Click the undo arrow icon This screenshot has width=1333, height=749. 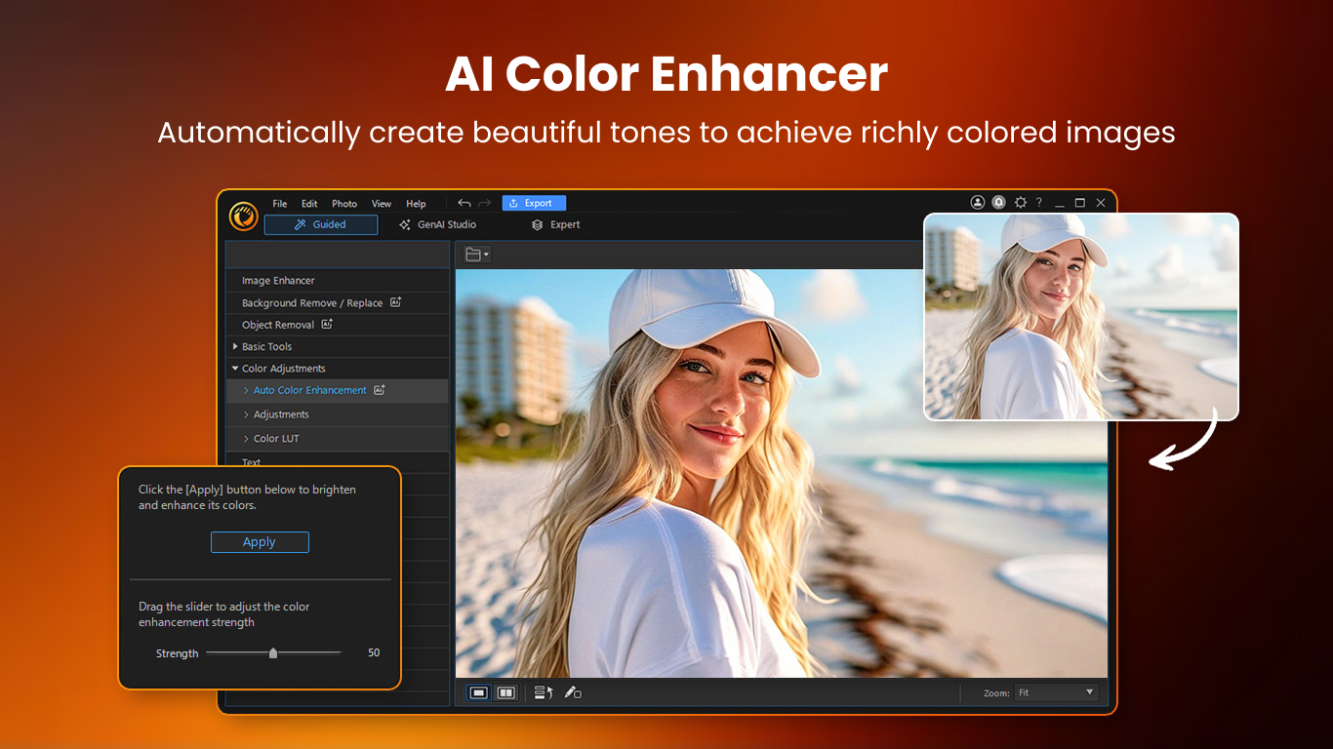pyautogui.click(x=465, y=203)
